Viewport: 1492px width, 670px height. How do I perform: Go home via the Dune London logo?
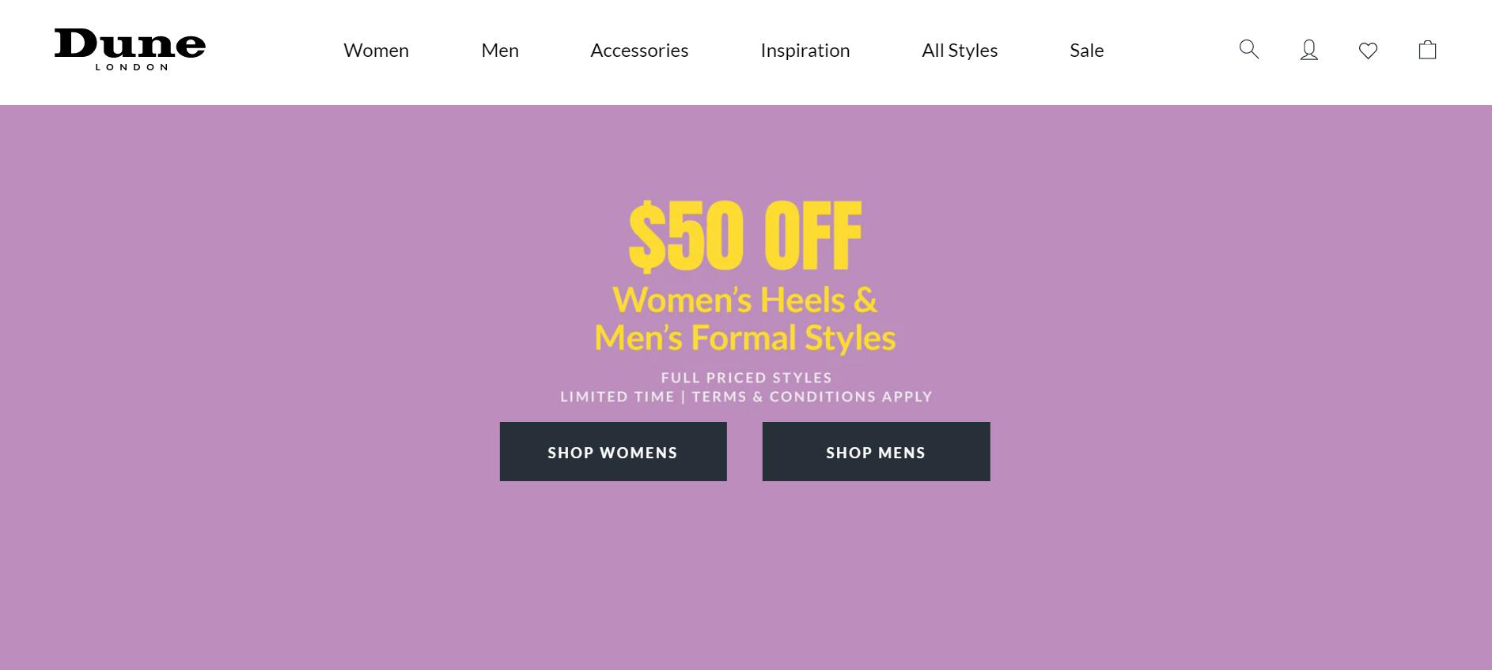click(130, 49)
